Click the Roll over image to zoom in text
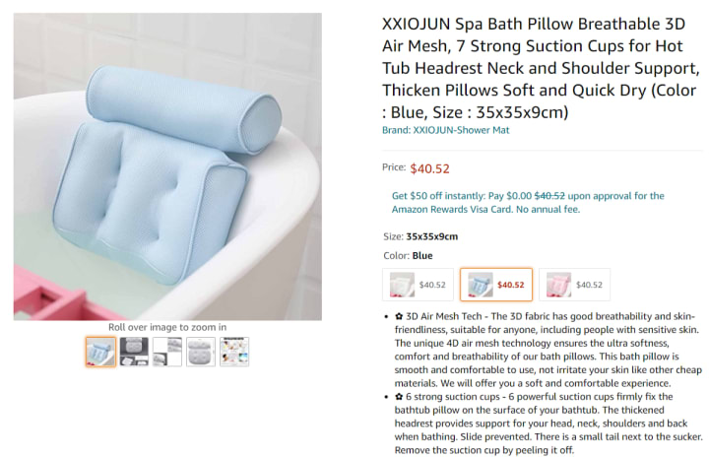 click(167, 327)
